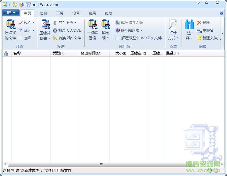
Task: Expand the FTP 上传 dropdown arrow
Action: [75, 23]
